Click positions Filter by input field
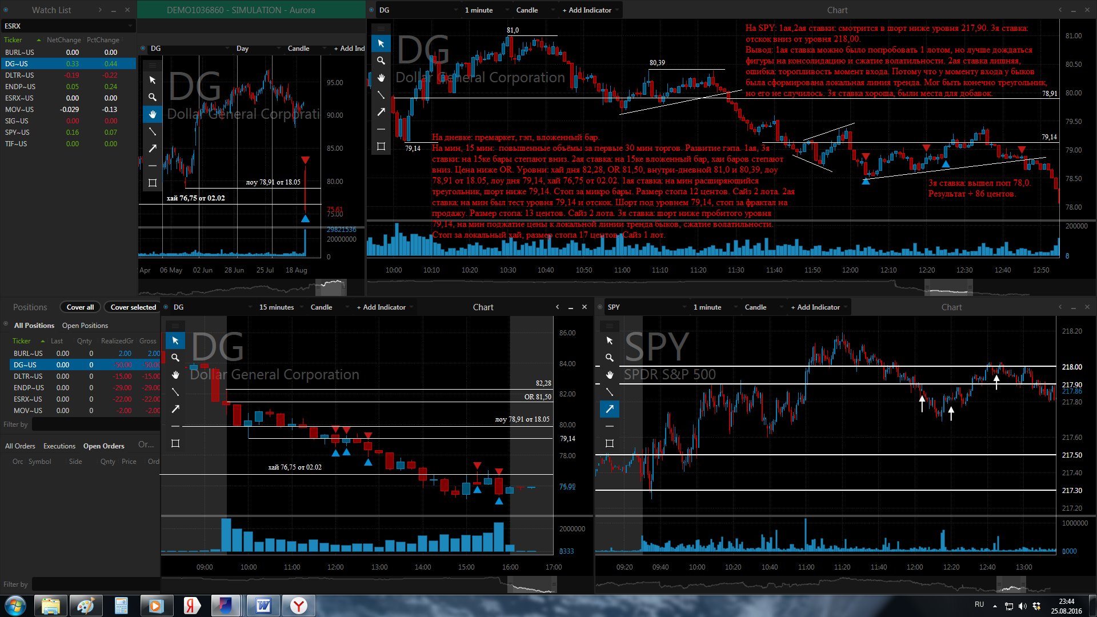1097x617 pixels. [95, 424]
